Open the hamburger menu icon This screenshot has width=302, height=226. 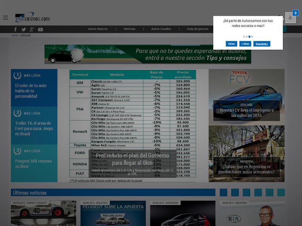click(x=5, y=17)
